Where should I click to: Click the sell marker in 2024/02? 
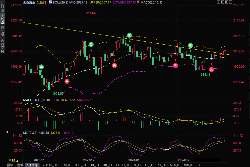tap(191, 45)
